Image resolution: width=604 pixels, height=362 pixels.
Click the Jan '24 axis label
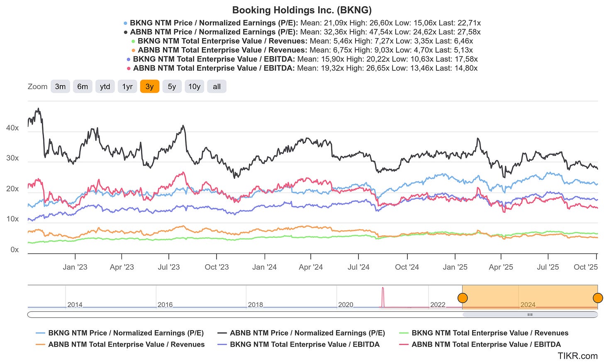click(265, 267)
